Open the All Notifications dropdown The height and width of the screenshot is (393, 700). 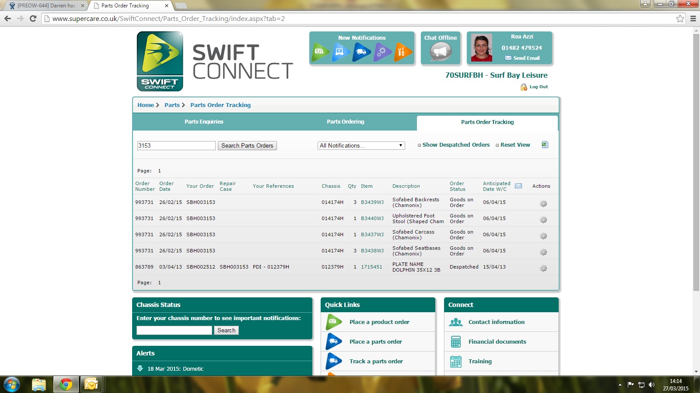(361, 145)
